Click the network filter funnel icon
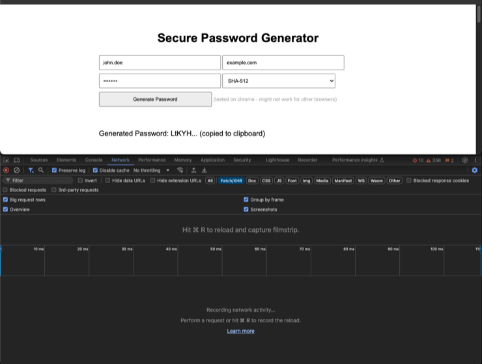The width and height of the screenshot is (482, 364). pyautogui.click(x=31, y=170)
